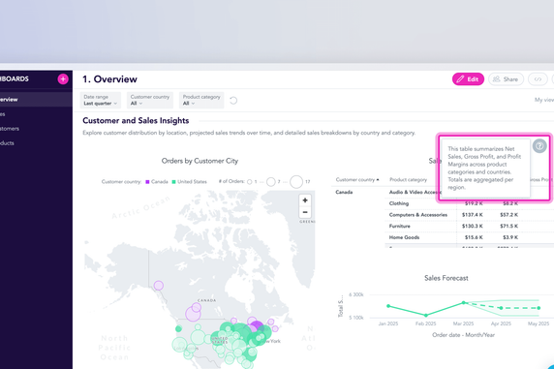Click the Feb 2025 forecast data point
This screenshot has height=369, width=554.
(426, 315)
